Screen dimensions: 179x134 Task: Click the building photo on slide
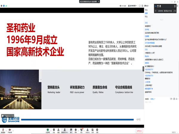click(x=21, y=89)
